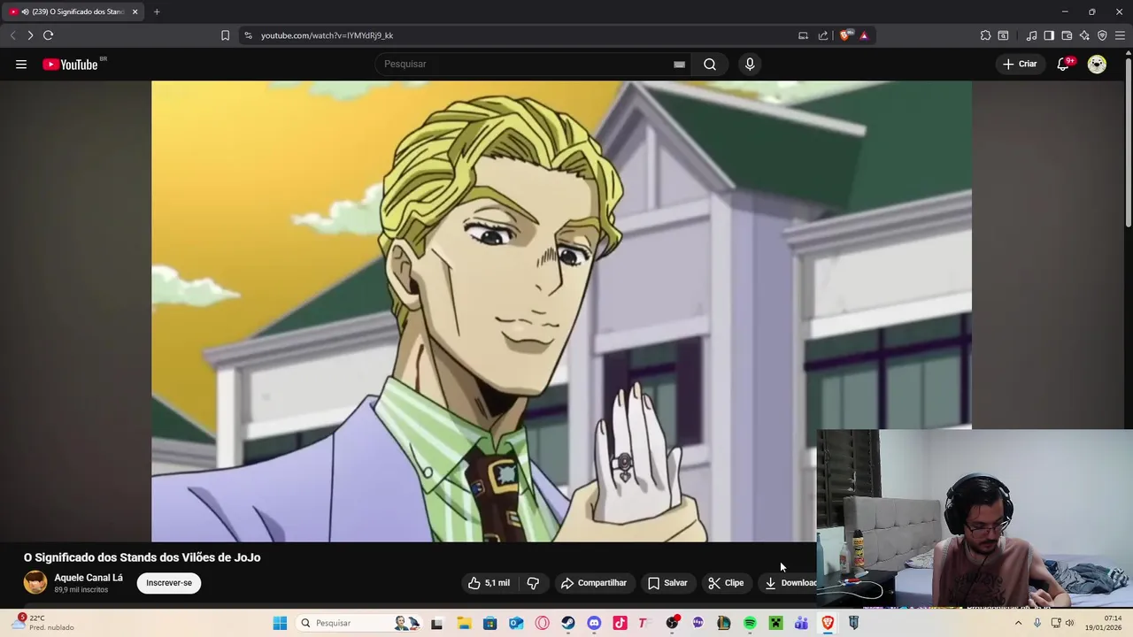This screenshot has height=637, width=1133.
Task: View site information icon in address bar
Action: click(x=248, y=35)
